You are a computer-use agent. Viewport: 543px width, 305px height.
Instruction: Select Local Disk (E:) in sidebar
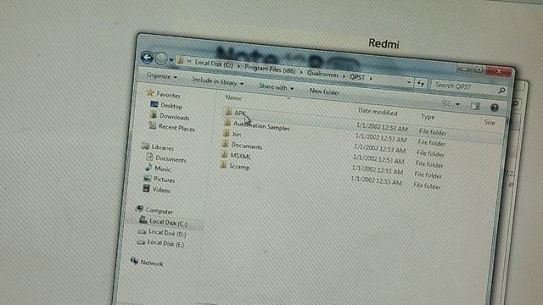click(160, 243)
